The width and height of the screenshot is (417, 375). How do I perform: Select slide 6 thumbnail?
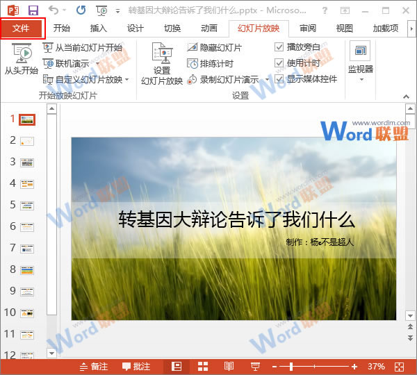click(27, 227)
